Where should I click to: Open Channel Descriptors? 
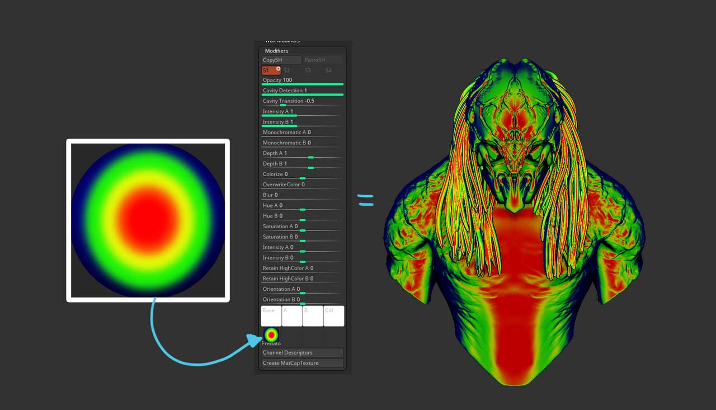303,353
